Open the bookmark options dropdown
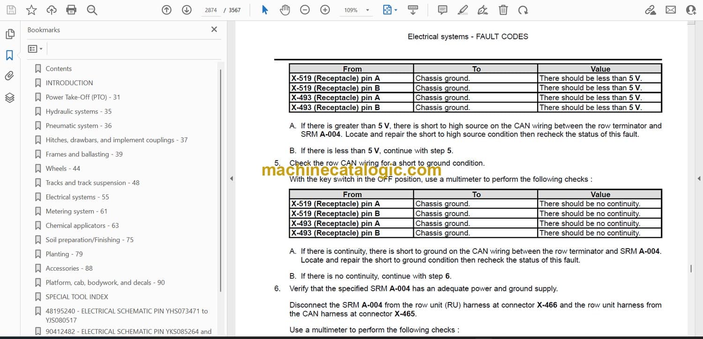Image resolution: width=703 pixels, height=339 pixels. [x=35, y=49]
